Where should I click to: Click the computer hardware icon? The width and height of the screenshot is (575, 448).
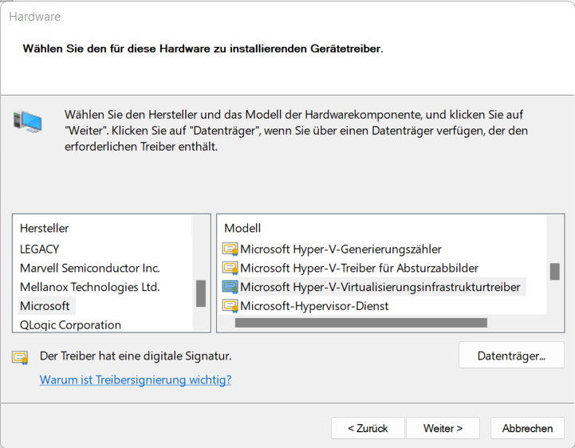[x=27, y=122]
